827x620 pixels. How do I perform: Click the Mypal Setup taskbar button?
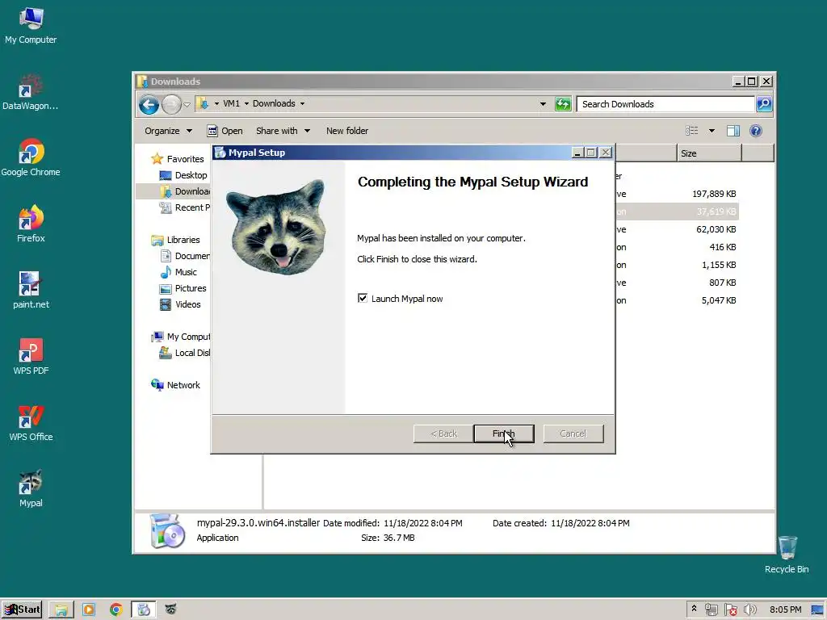tap(144, 610)
